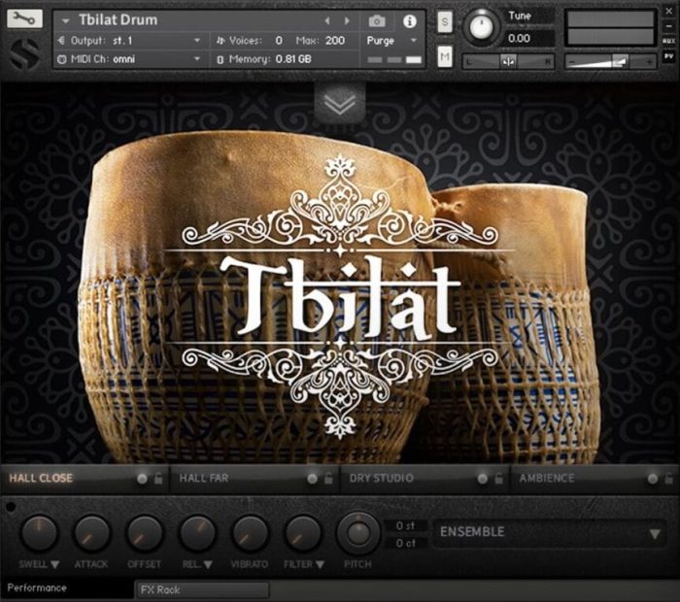Expand the panel with double chevron
The width and height of the screenshot is (680, 602).
coord(340,105)
